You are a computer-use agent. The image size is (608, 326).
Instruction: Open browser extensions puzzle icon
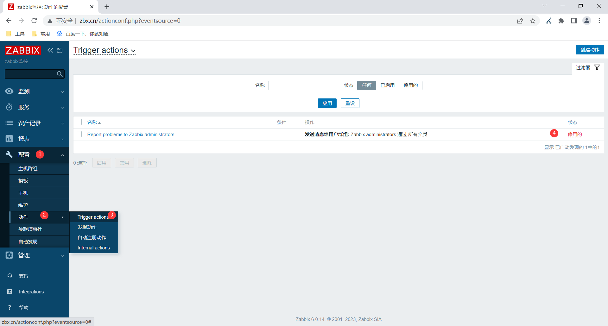click(561, 21)
